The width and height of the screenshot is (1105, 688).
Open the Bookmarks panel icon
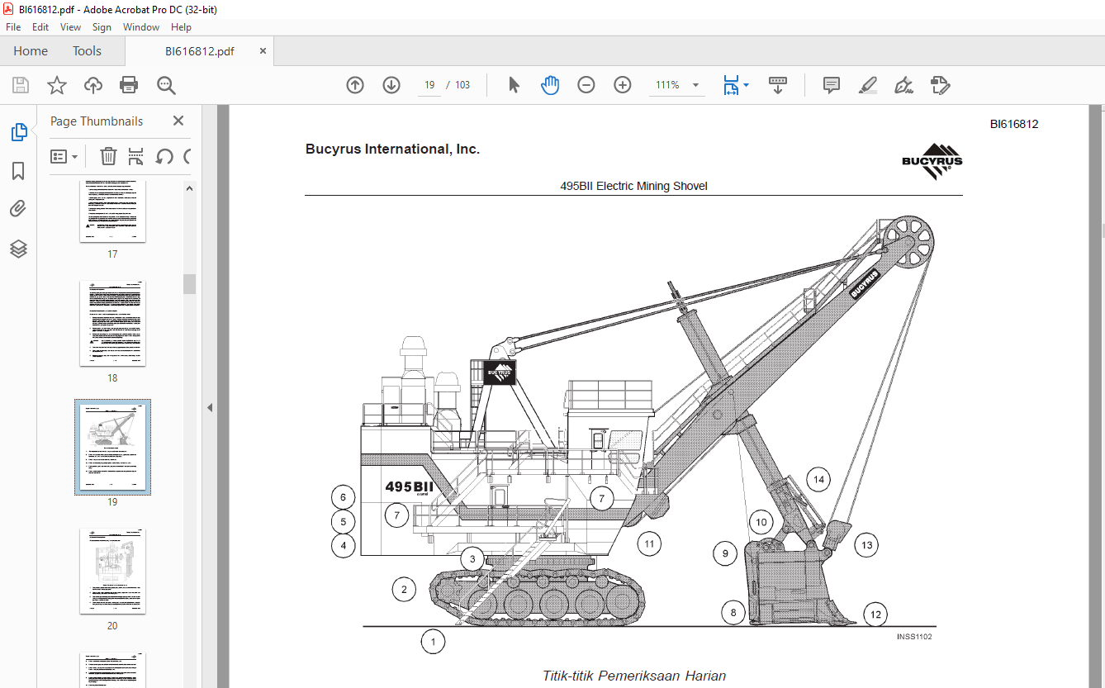click(18, 171)
